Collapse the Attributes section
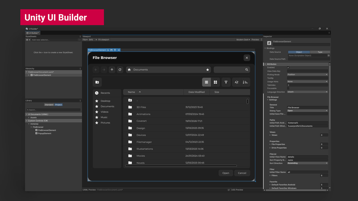358x201 pixels. (265, 64)
